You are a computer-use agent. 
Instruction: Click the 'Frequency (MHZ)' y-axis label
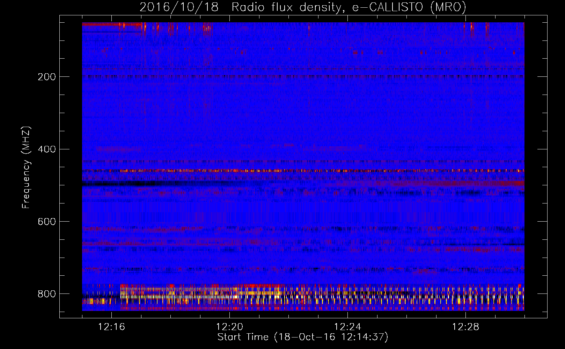(26, 167)
